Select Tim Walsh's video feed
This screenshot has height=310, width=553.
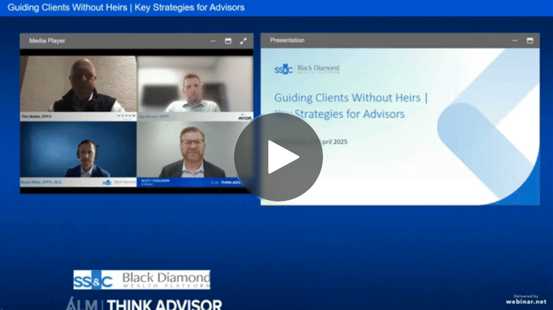click(78, 87)
